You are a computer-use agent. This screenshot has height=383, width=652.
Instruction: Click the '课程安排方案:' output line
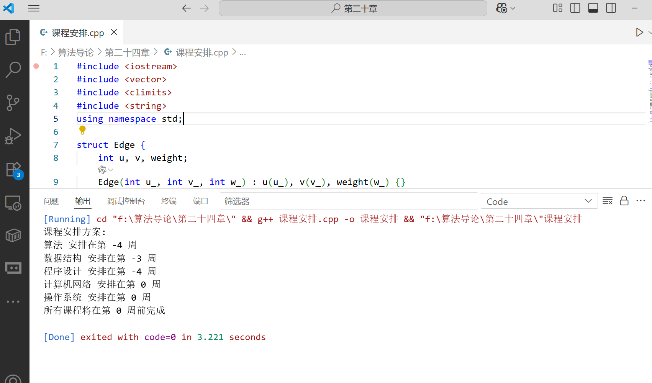[75, 232]
